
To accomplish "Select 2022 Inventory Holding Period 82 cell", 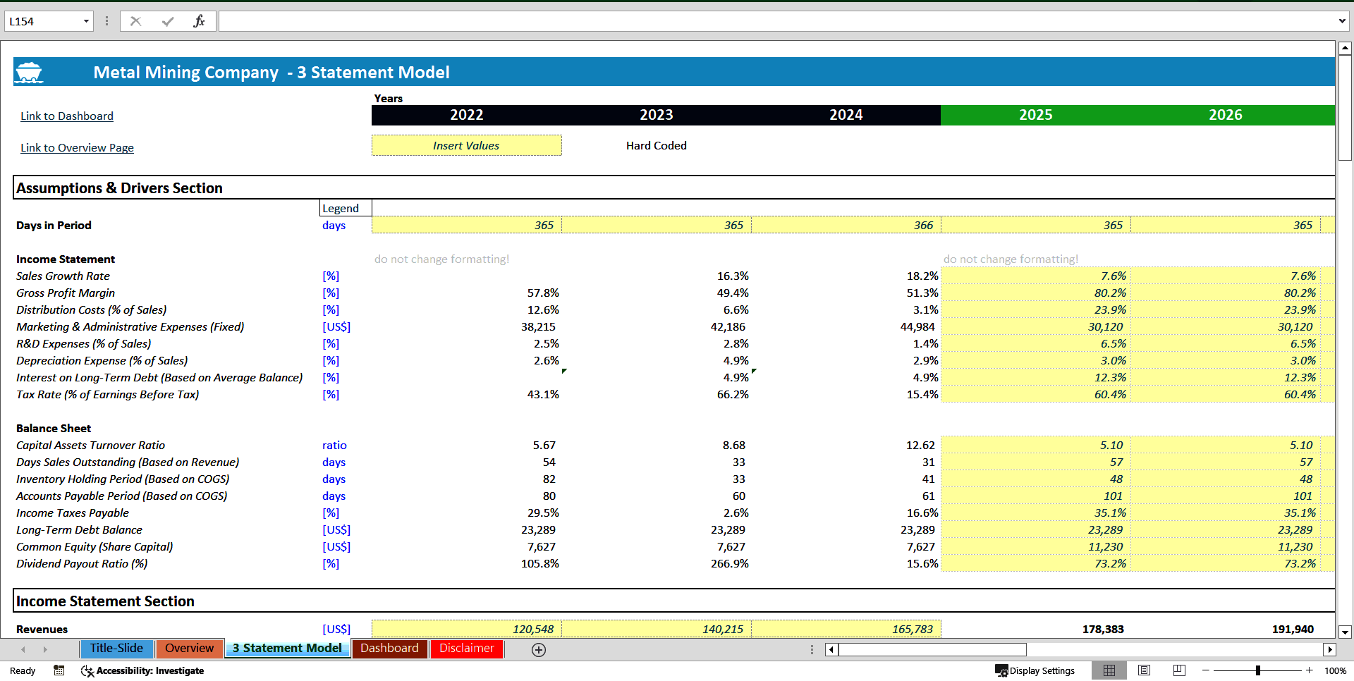I will pos(466,479).
